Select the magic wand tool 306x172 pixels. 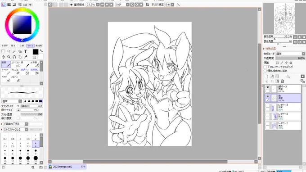(x=14, y=51)
